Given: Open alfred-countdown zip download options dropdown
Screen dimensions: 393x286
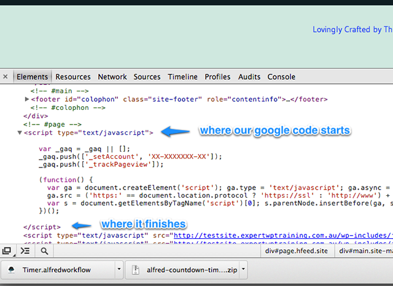Looking at the screenshot, I should 243,269.
